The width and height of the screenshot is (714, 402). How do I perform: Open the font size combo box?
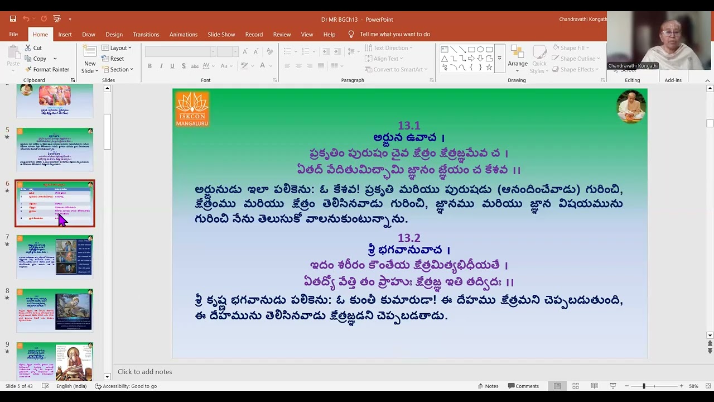pos(228,51)
